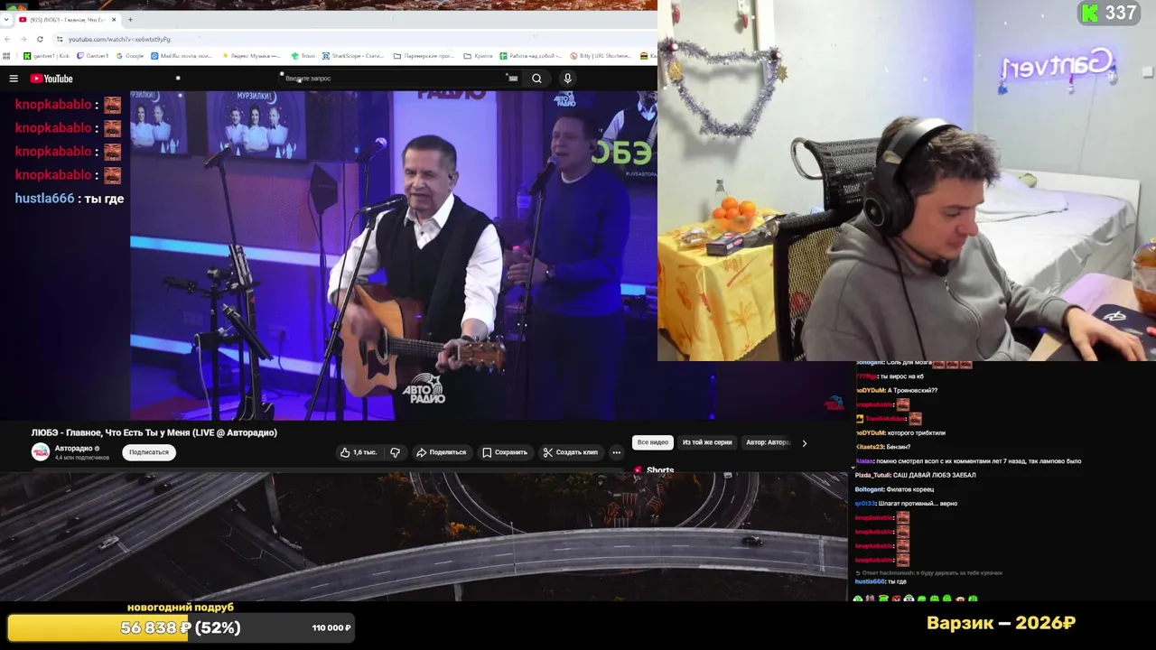Image resolution: width=1156 pixels, height=650 pixels.
Task: Expand the Крипта bookmark folder
Action: (x=479, y=56)
